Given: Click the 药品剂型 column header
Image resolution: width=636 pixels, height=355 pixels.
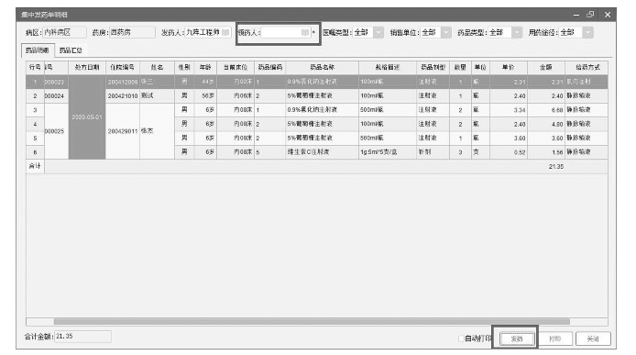Looking at the screenshot, I should click(433, 68).
